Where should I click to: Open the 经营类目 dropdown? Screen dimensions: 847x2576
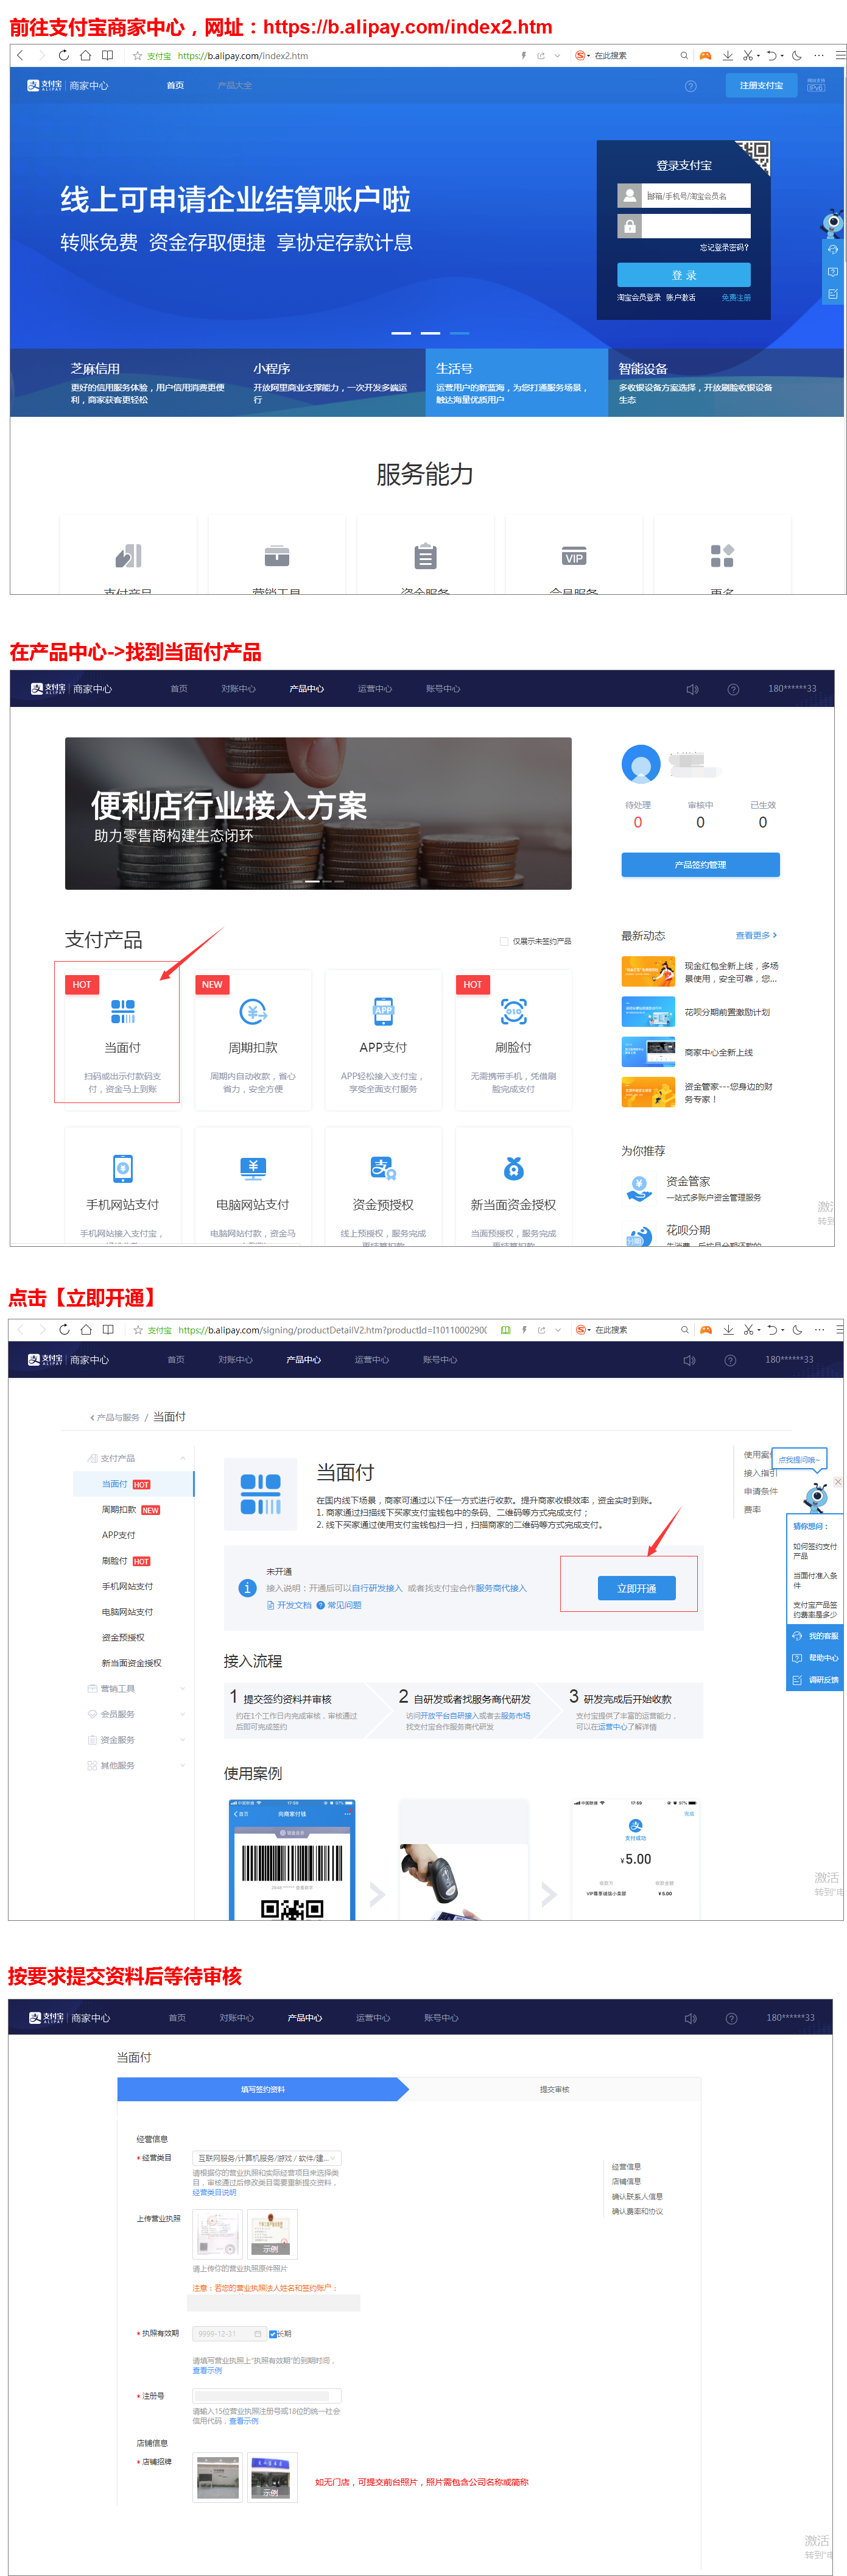(x=267, y=2158)
